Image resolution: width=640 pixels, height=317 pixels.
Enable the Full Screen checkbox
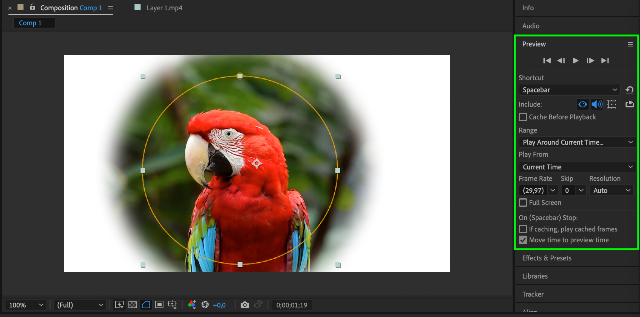tap(523, 203)
